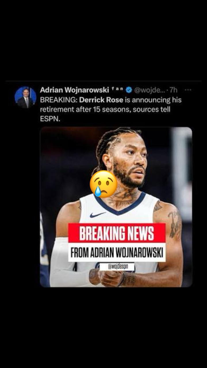207x368 pixels.
Task: Open the three-dot more options menu
Action: coord(188,90)
